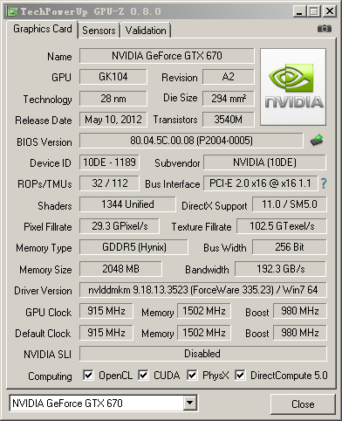Screen dimensions: 342x421
Task: Click the "Pixel Fillrate" label
Action: pos(48,227)
